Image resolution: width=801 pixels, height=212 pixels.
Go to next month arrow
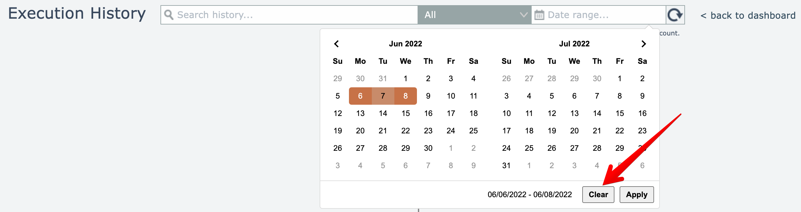[643, 44]
